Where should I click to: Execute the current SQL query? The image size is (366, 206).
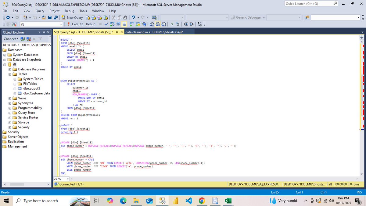75,24
